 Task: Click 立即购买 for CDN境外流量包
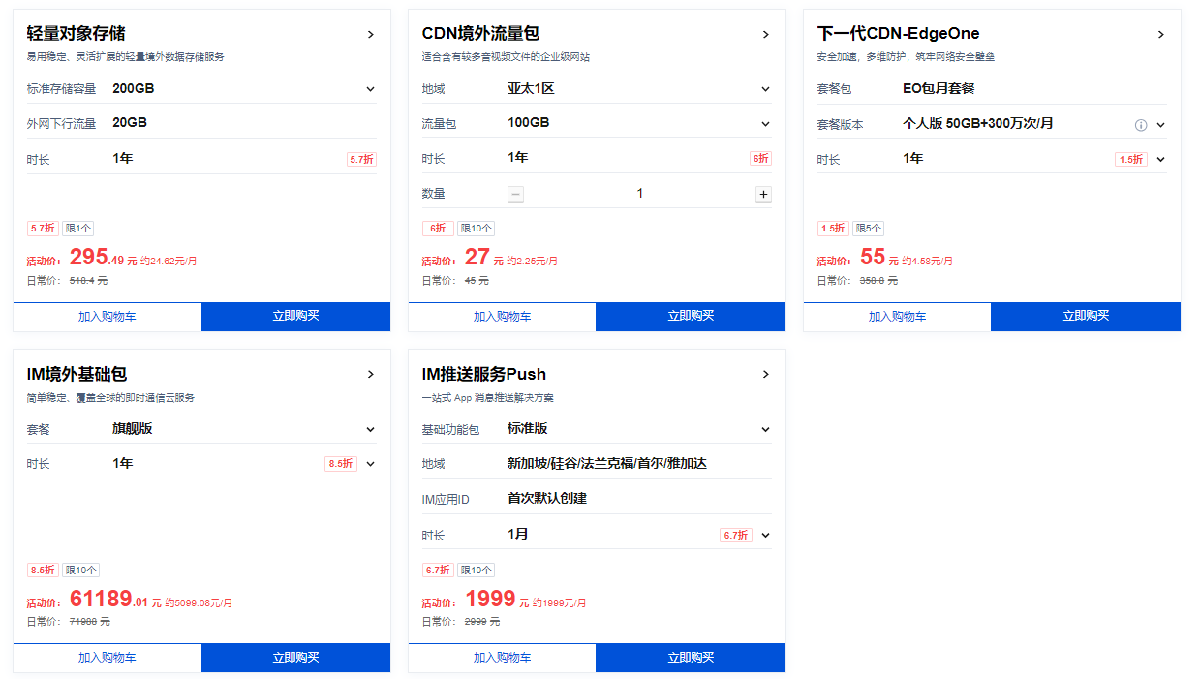[690, 317]
